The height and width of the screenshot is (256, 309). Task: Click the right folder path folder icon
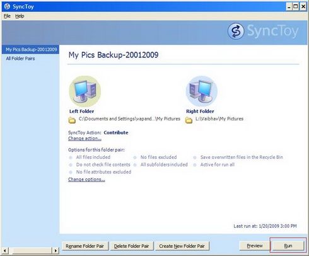(189, 120)
